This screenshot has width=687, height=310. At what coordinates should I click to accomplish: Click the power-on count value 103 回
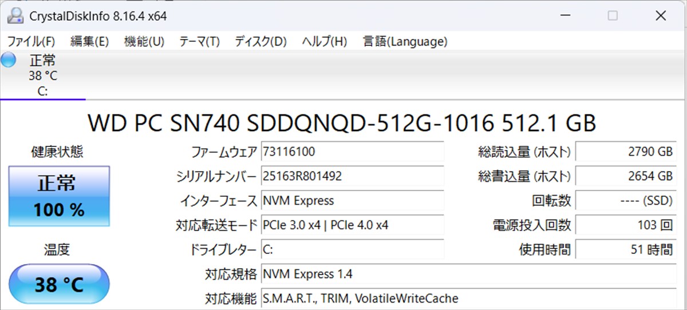click(x=625, y=225)
